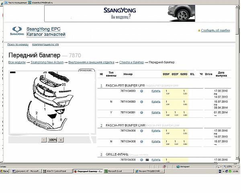Open info icon for part 7871134301
241x193 pixels.
coord(141,113)
